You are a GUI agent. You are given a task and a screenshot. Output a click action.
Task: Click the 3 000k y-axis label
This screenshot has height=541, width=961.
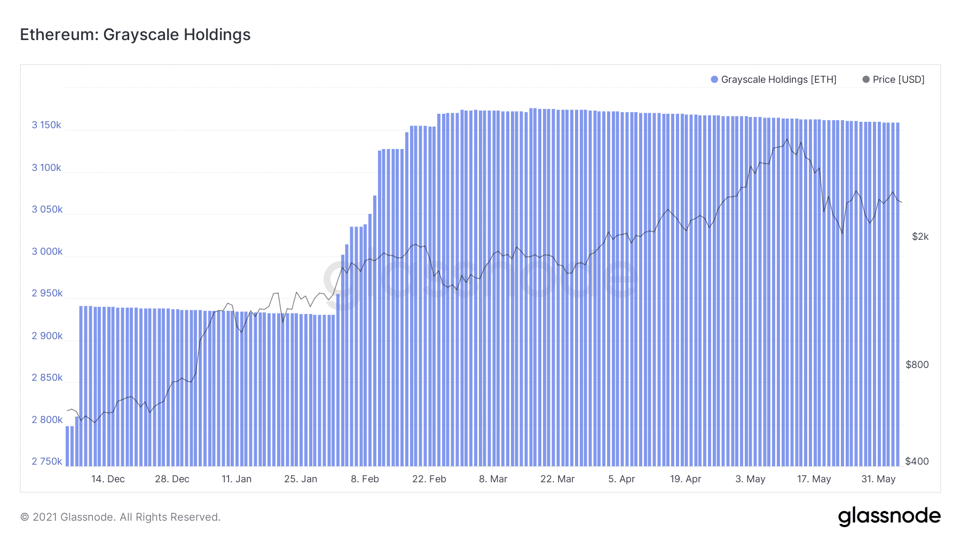pos(47,252)
